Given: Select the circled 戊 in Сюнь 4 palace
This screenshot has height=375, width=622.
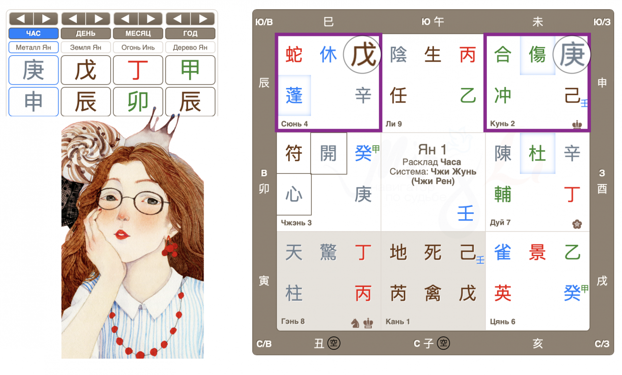Looking at the screenshot, I should pyautogui.click(x=362, y=54).
